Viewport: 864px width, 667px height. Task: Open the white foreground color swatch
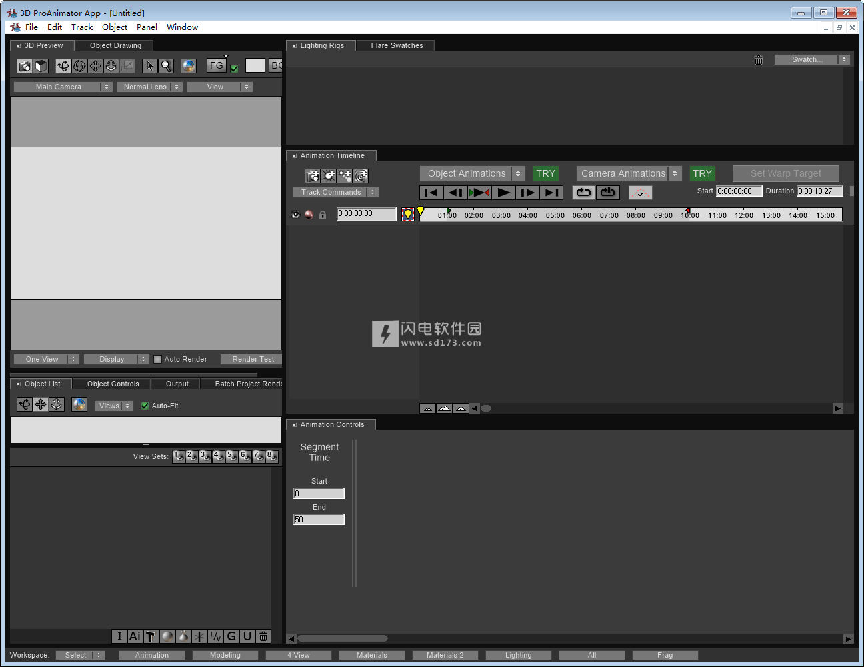(255, 65)
